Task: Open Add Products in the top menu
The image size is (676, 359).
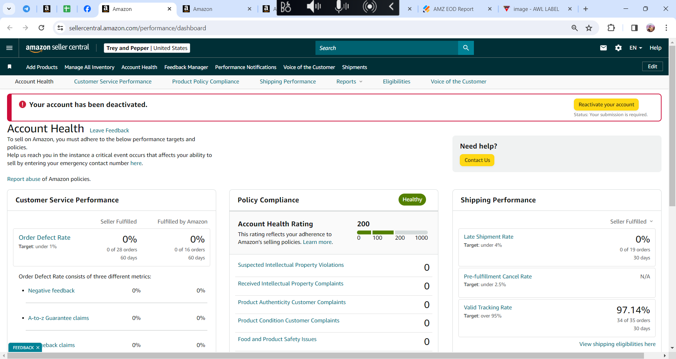Action: tap(42, 67)
